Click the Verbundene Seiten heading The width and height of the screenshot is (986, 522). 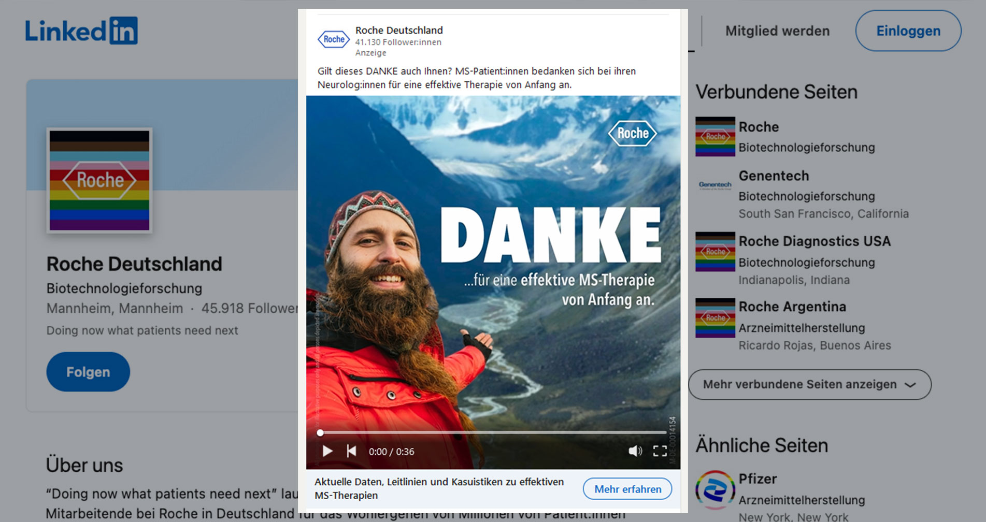776,92
